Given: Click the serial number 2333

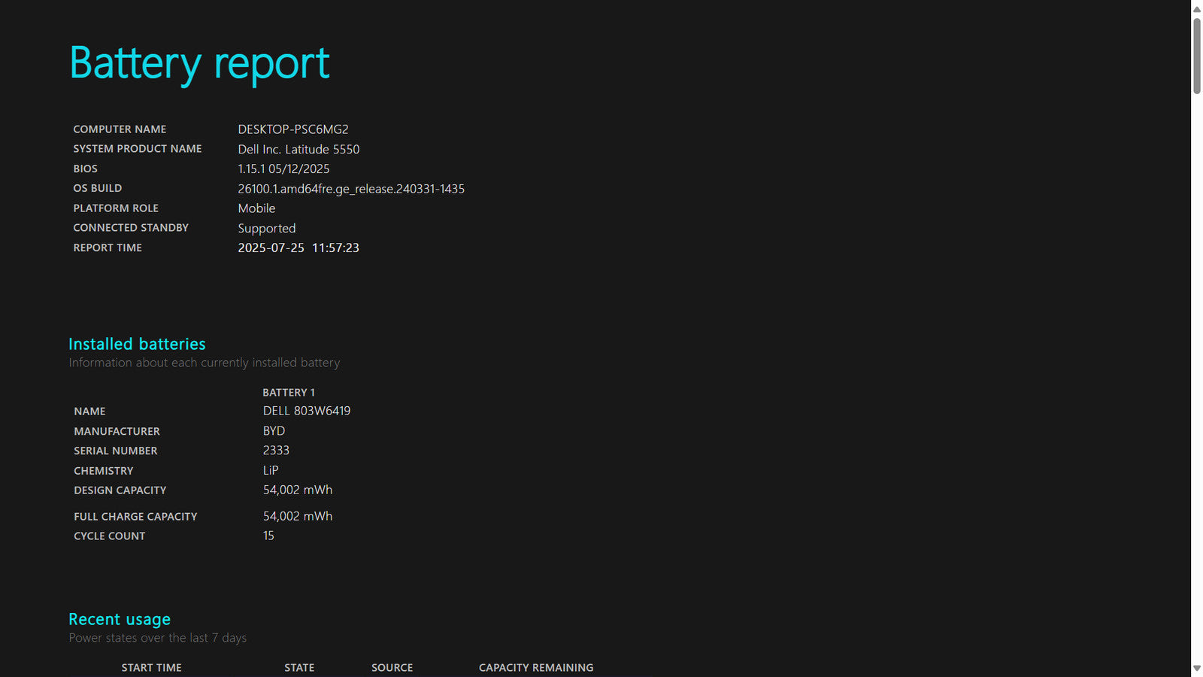Looking at the screenshot, I should pos(276,451).
